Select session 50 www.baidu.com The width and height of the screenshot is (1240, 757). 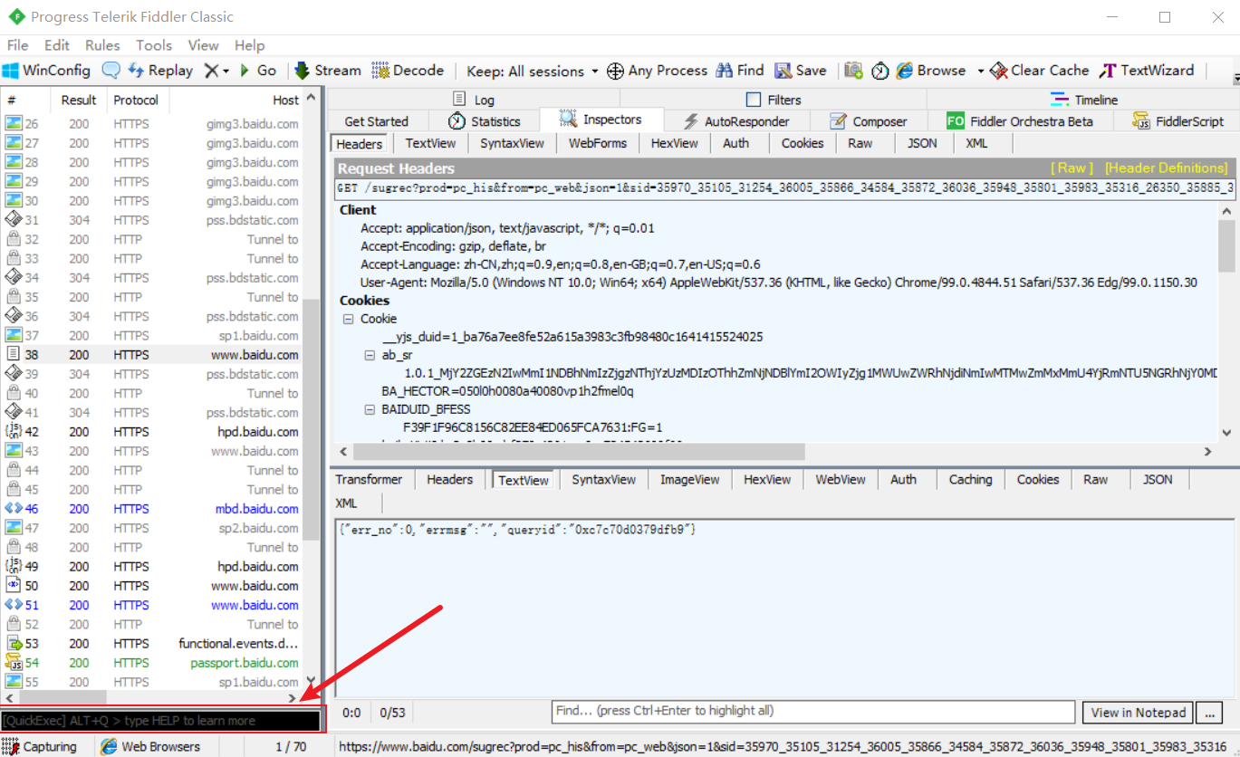click(152, 586)
